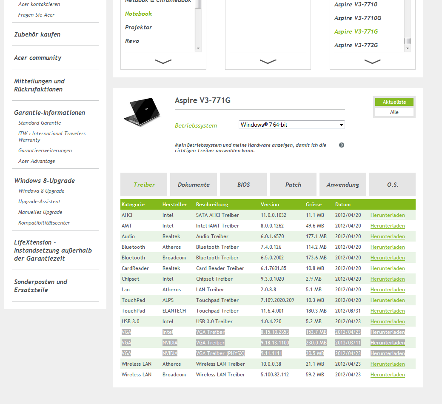Screen dimensions: 442x404
Task: Open Upgrade-Assistent link
Action: pos(39,202)
